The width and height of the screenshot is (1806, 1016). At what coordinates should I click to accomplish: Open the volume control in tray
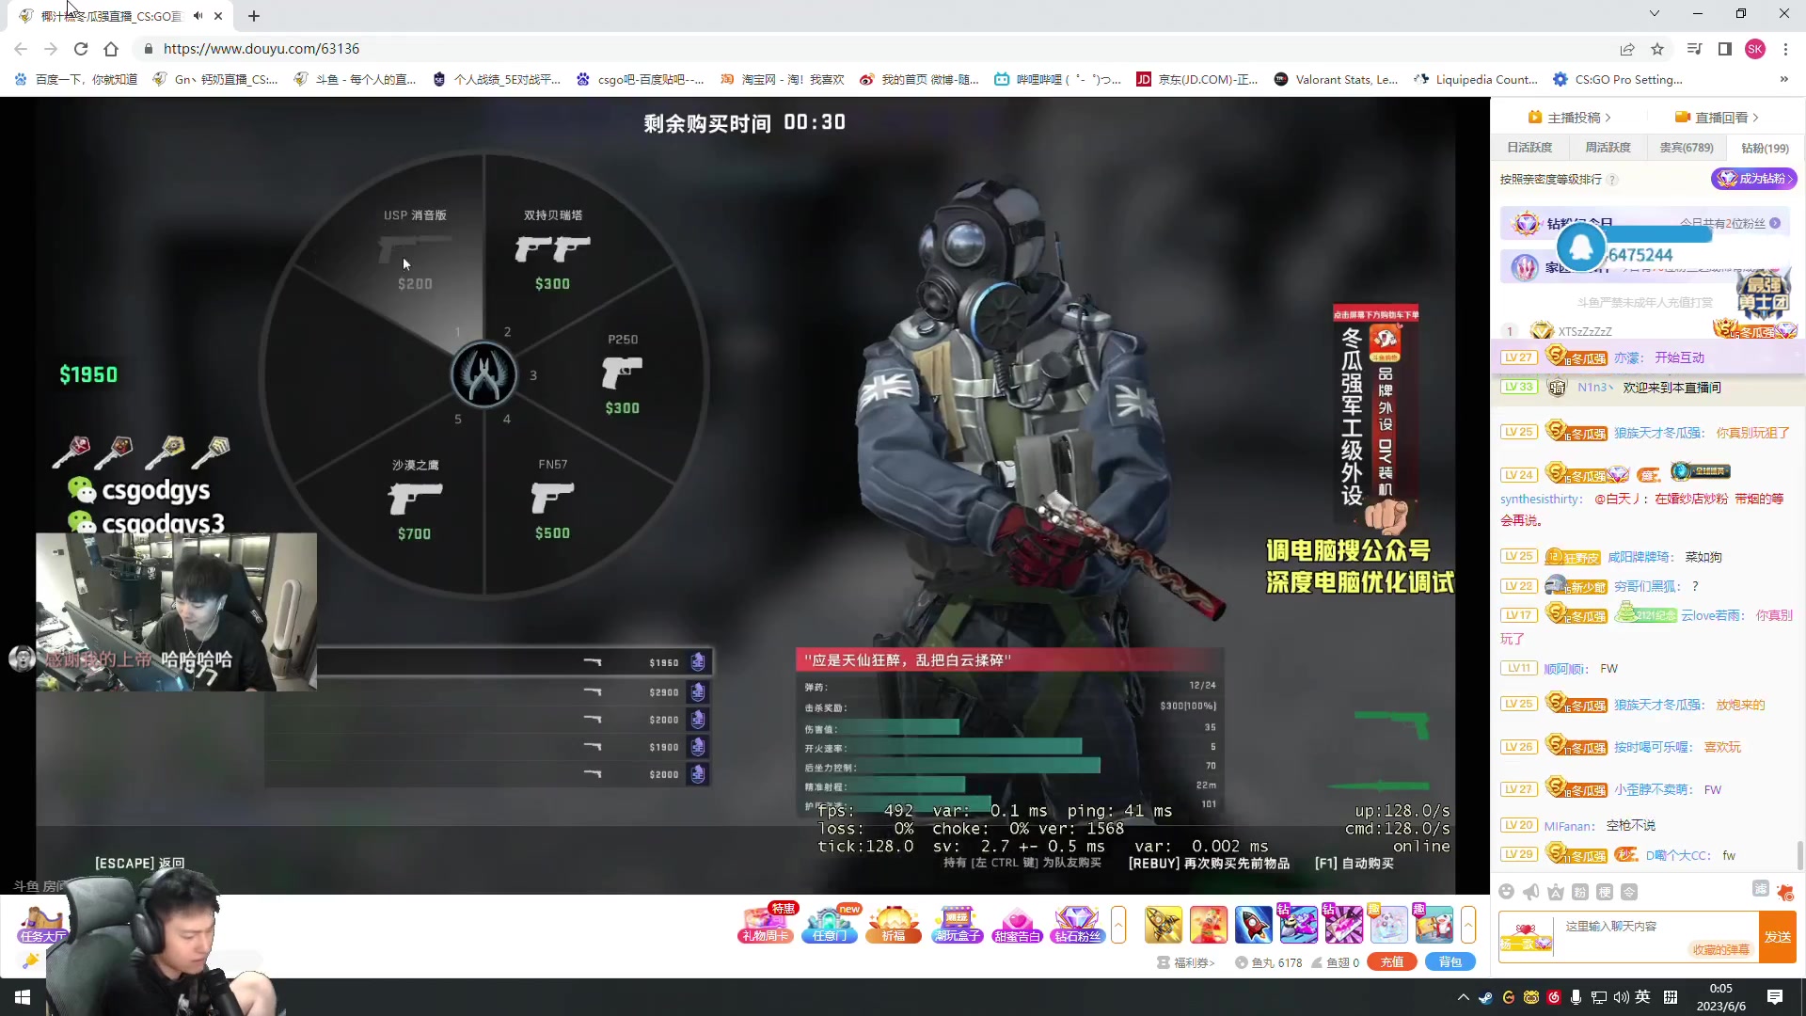pos(1621,997)
